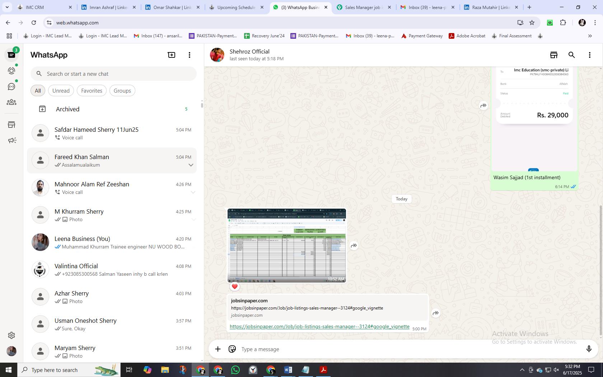The height and width of the screenshot is (377, 603).
Task: Open the Chats icon in WhatsApp sidebar
Action: point(11,55)
